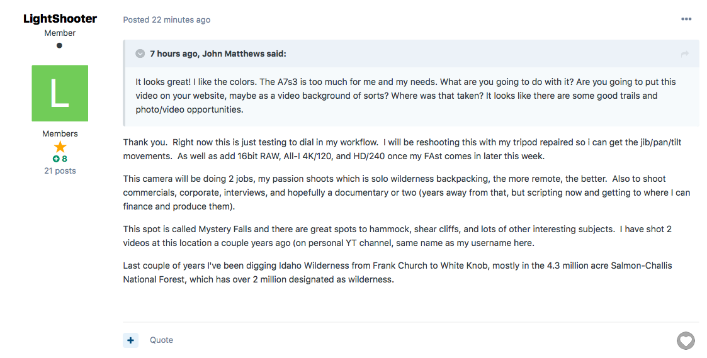The height and width of the screenshot is (358, 707).
Task: Click the Quote link below the post
Action: 161,340
